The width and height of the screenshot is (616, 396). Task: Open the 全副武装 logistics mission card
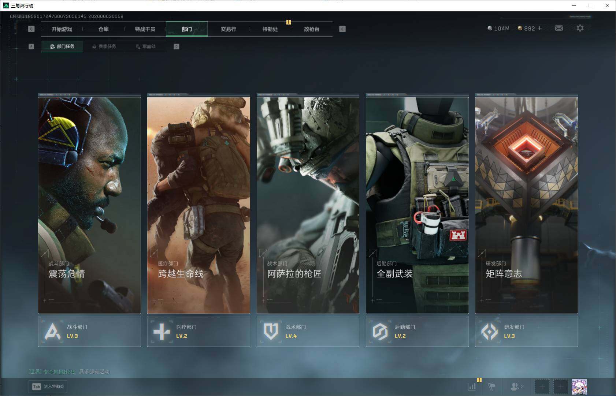(x=417, y=203)
